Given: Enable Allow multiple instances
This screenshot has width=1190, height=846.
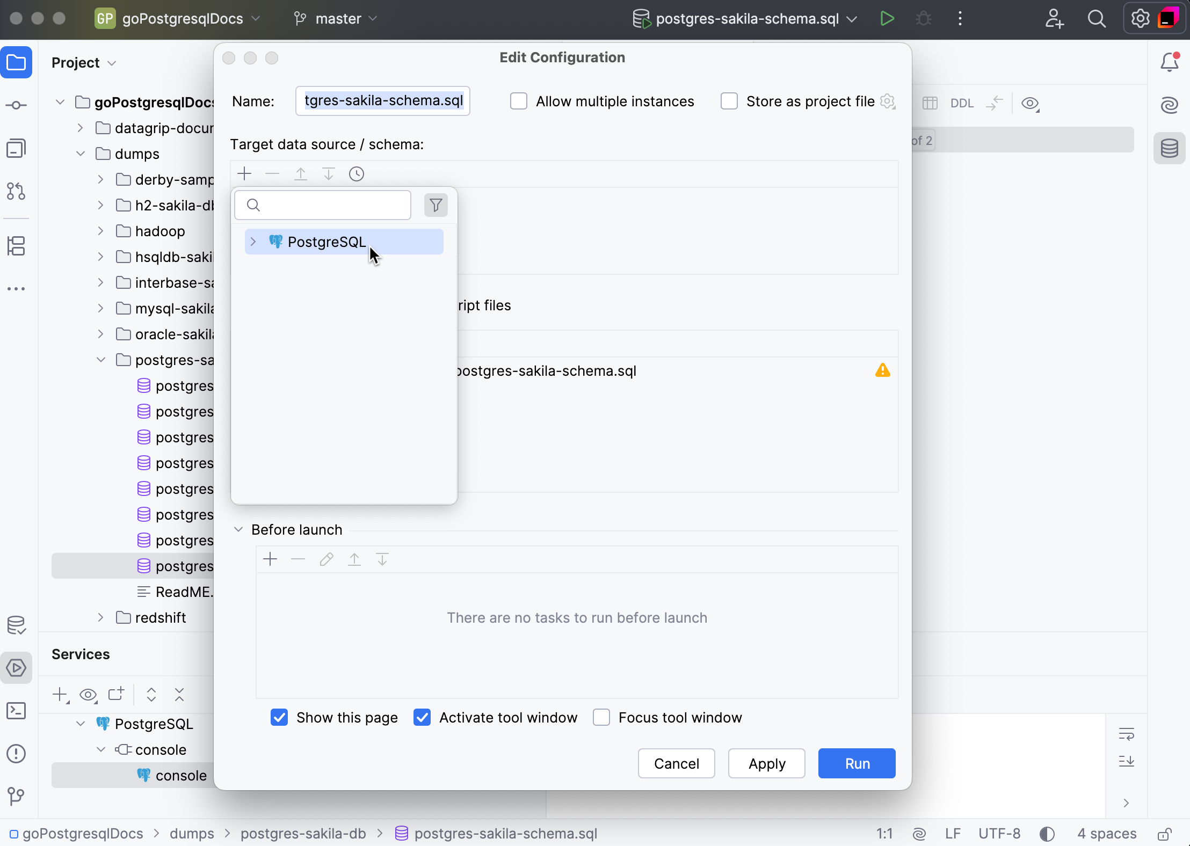Looking at the screenshot, I should (x=518, y=101).
